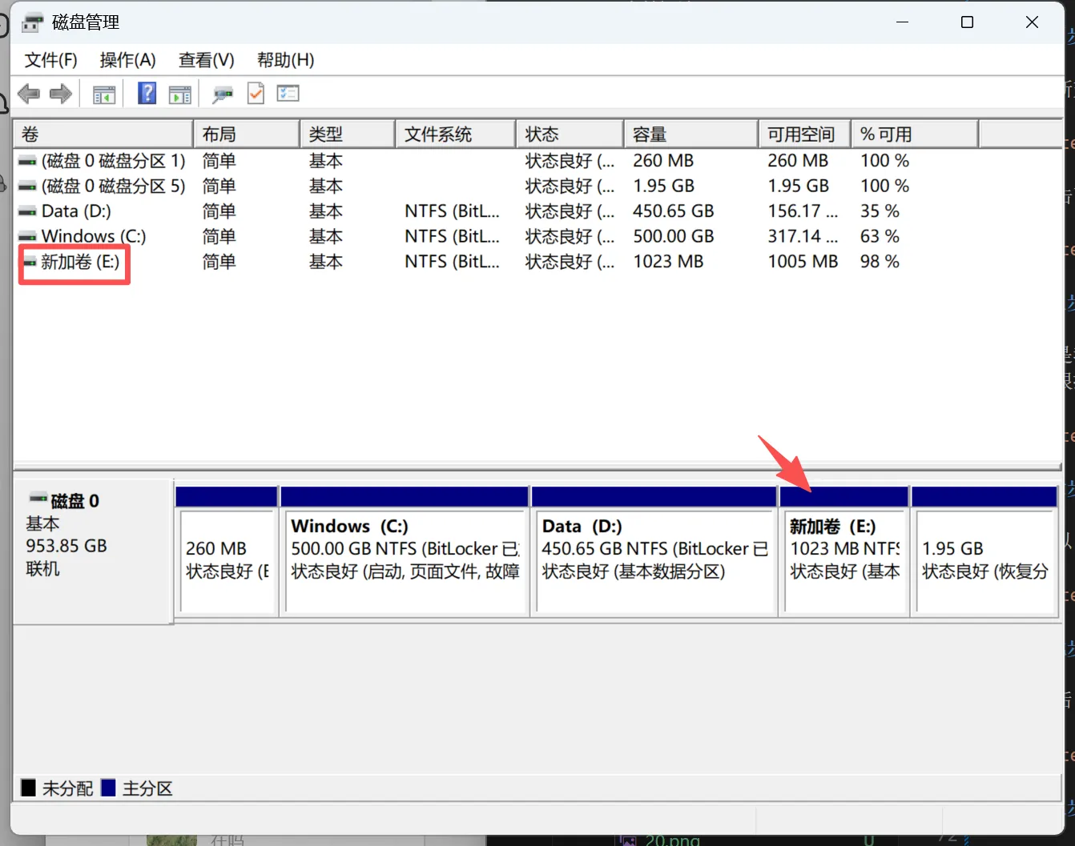
Task: Select the Data (D:) row in the volume list
Action: [x=537, y=211]
